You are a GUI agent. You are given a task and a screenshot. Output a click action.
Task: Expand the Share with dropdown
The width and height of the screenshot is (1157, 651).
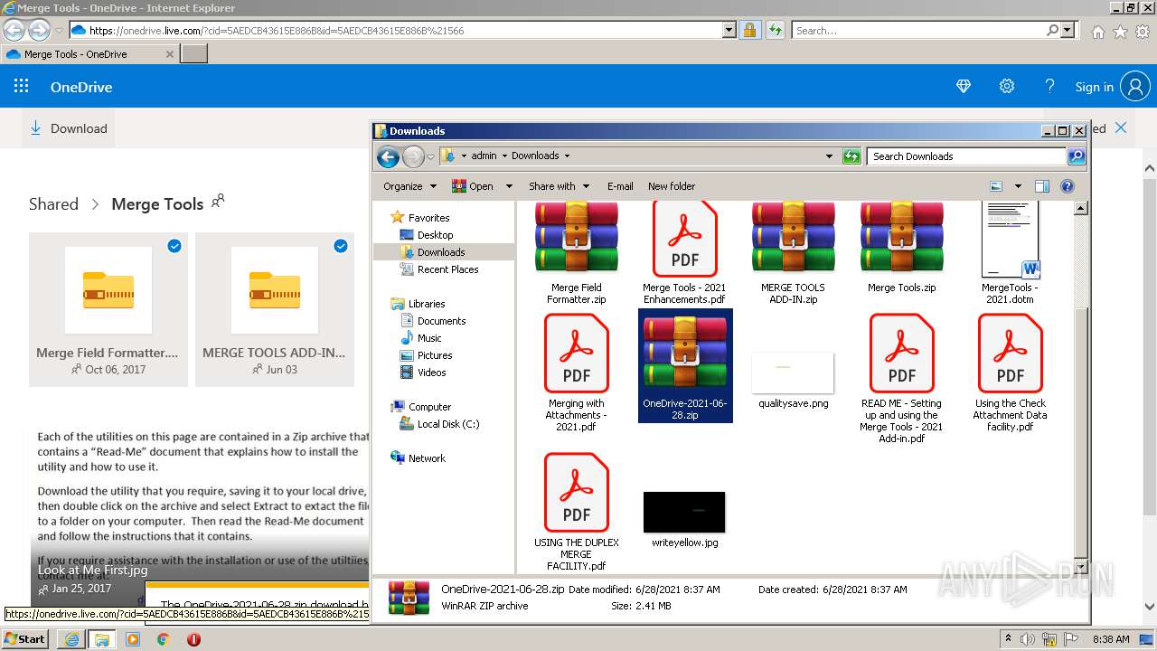pos(559,186)
